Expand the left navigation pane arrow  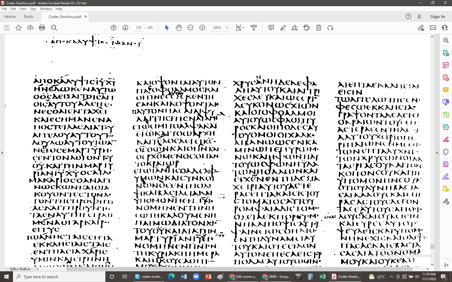[2, 153]
